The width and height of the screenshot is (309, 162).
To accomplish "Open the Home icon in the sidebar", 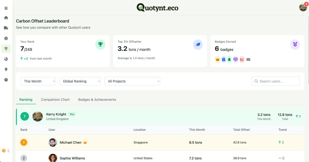I will pyautogui.click(x=6, y=17).
